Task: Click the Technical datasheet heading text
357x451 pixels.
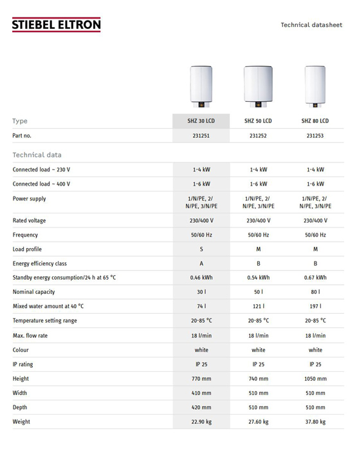Action: [x=311, y=25]
